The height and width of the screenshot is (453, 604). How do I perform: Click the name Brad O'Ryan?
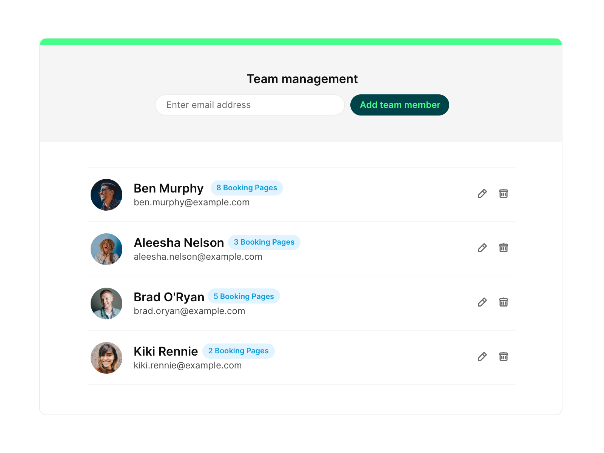click(x=169, y=297)
